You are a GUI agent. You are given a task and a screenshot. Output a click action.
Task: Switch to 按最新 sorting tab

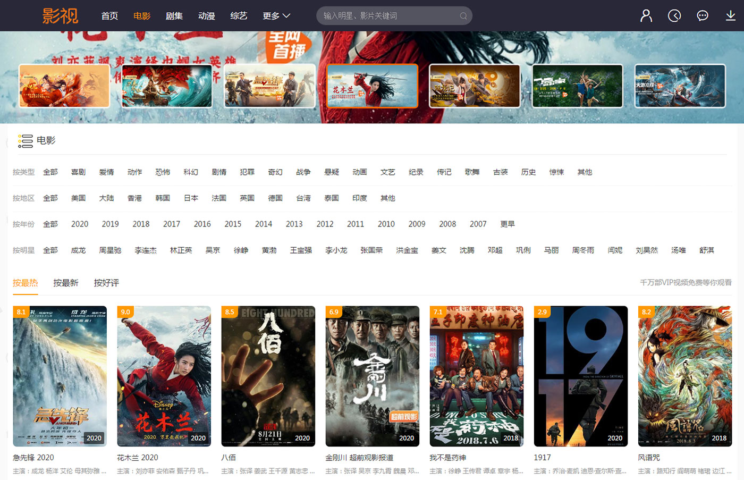[x=66, y=283]
